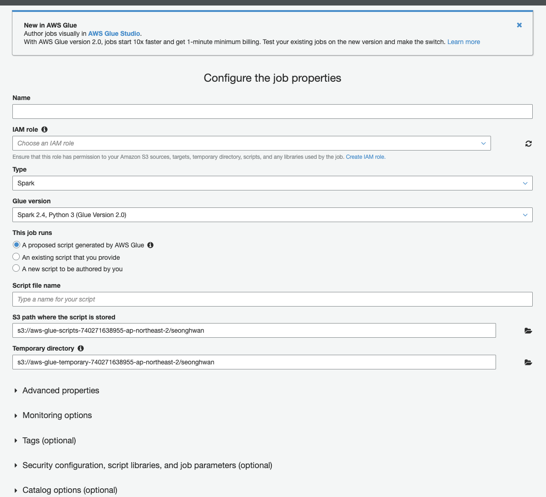Browse S3 folder for the script path
The height and width of the screenshot is (497, 546).
click(x=528, y=330)
